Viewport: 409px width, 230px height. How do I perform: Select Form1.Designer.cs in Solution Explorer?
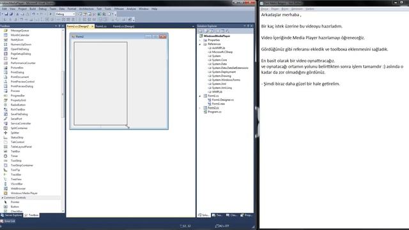(x=223, y=100)
